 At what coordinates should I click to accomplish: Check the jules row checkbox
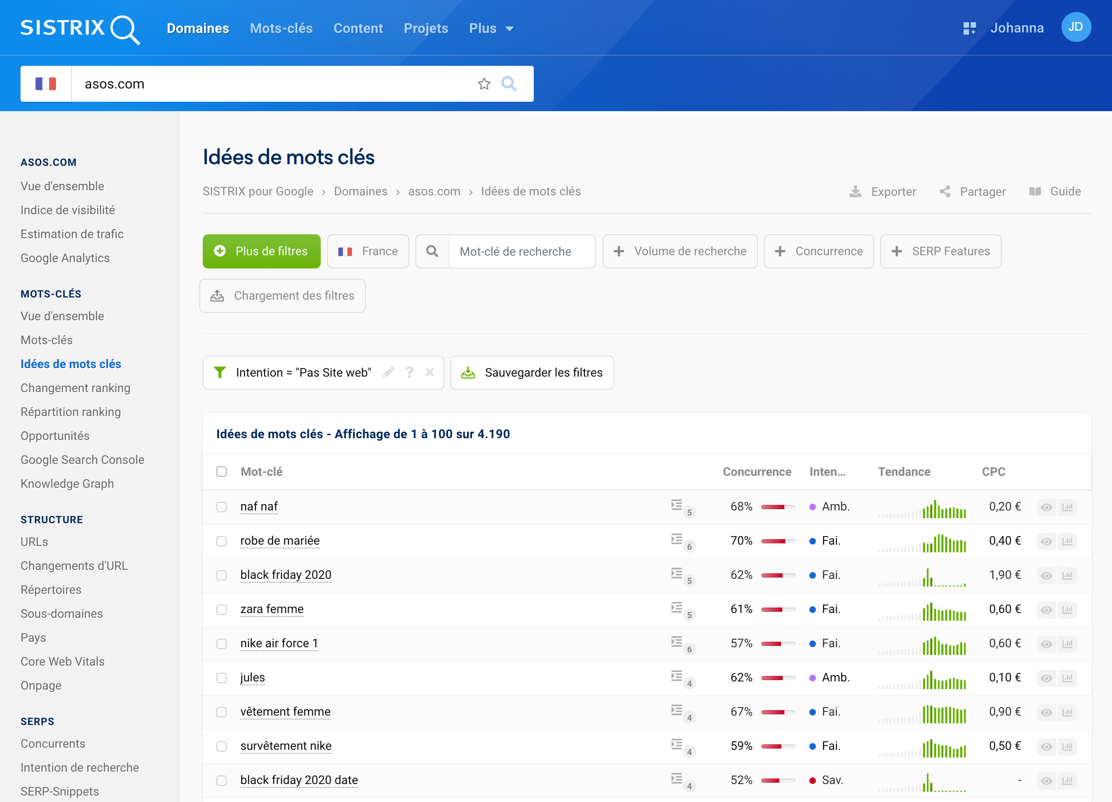pos(222,678)
